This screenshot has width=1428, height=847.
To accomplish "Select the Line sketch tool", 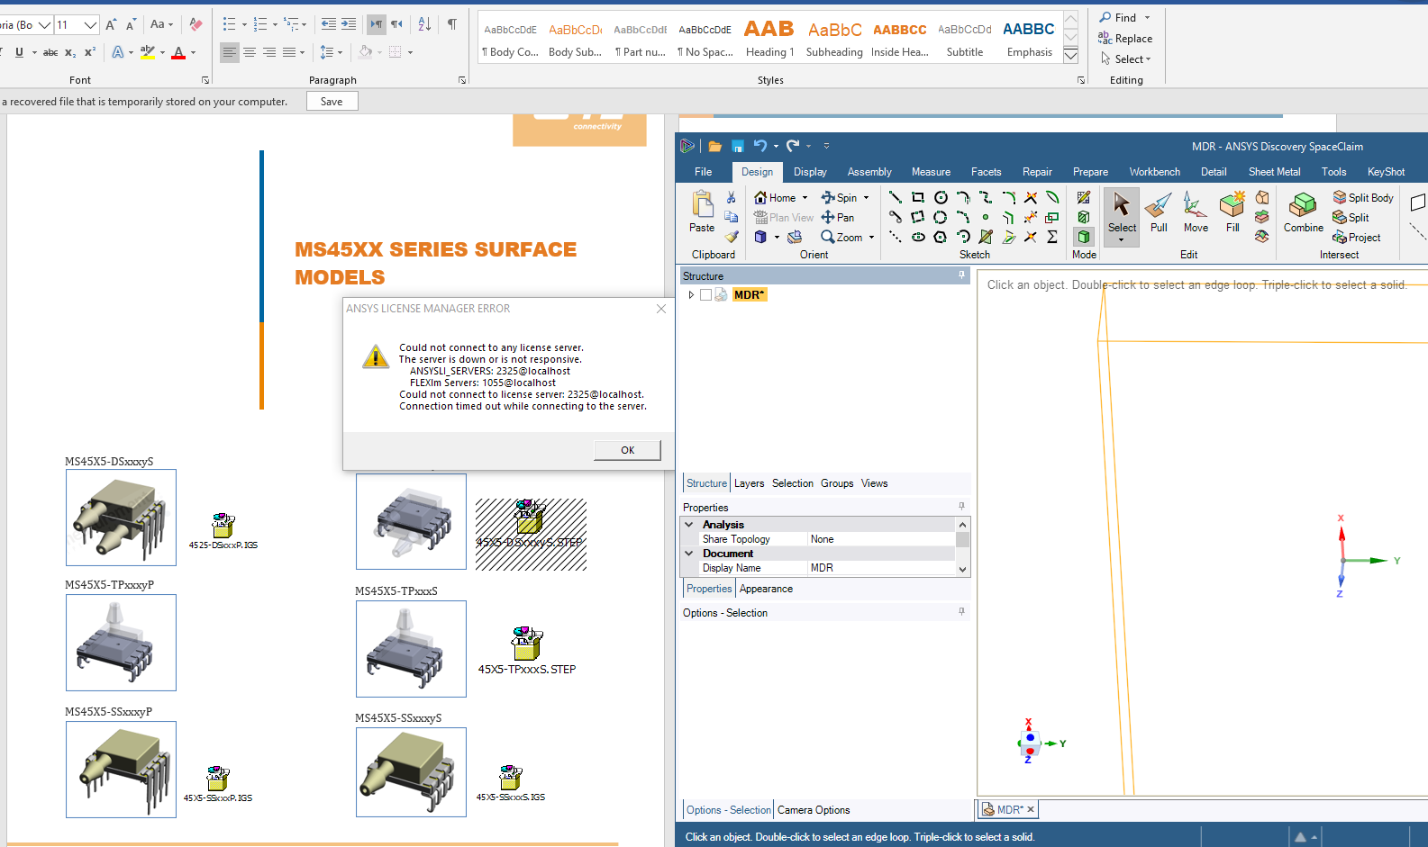I will tap(896, 197).
